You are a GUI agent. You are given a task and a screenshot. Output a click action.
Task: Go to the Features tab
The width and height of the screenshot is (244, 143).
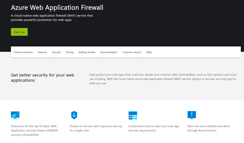pyautogui.click(x=42, y=52)
